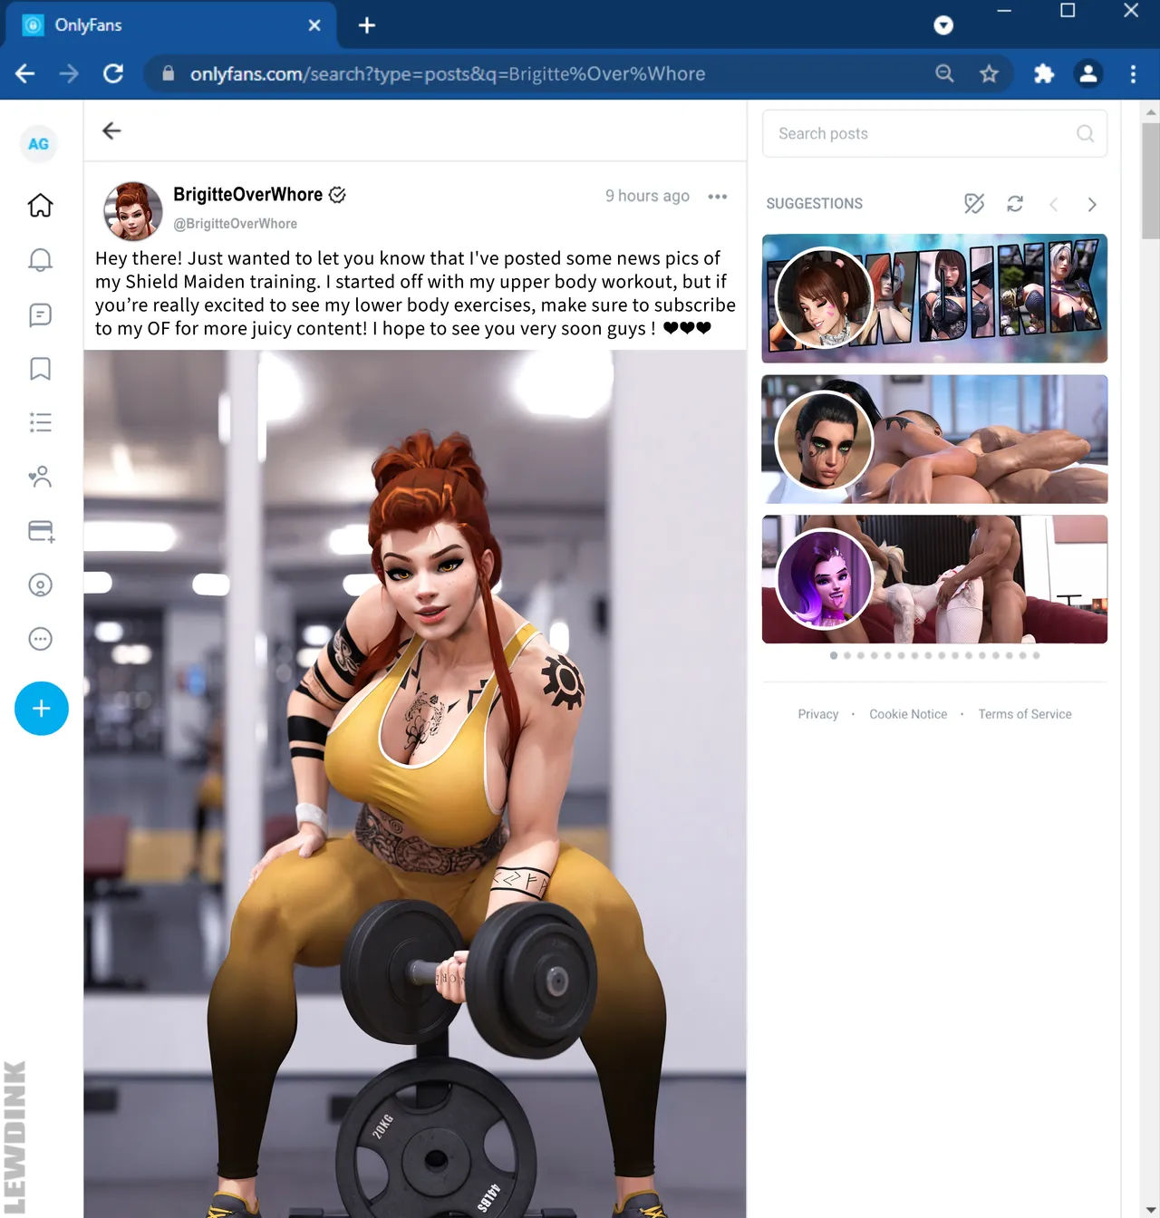Open the Lists icon in sidebar

[40, 422]
